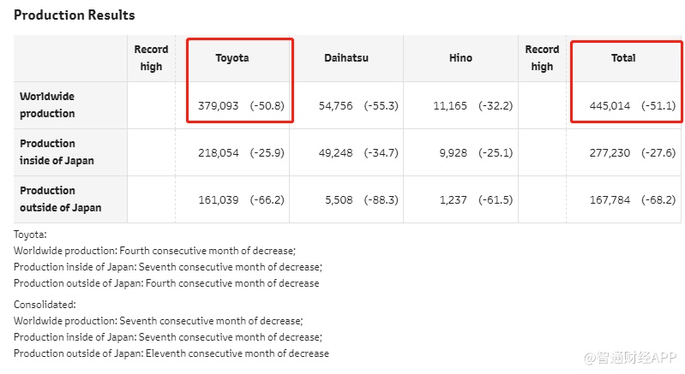This screenshot has height=374, width=685.
Task: Select the Hino column header
Action: (460, 58)
